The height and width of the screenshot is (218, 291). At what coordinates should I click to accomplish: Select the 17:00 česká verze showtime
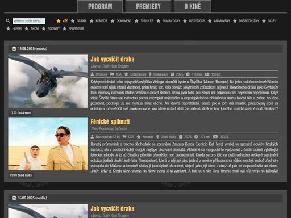tap(20, 113)
